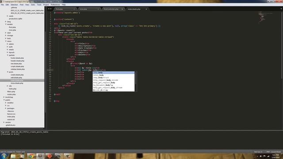Expand the seeds folder in sidebar
Image resolution: width=283 pixels, height=159 pixels.
coord(8,16)
